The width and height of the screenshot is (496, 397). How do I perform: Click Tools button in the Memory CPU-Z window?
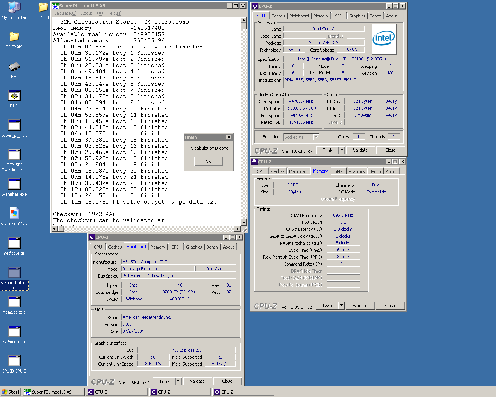327,306
